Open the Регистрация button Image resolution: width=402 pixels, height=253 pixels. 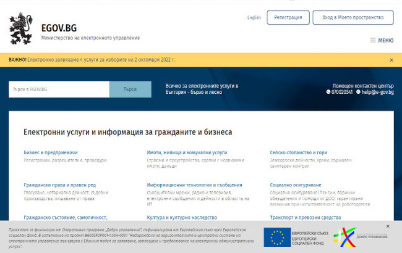pos(288,17)
